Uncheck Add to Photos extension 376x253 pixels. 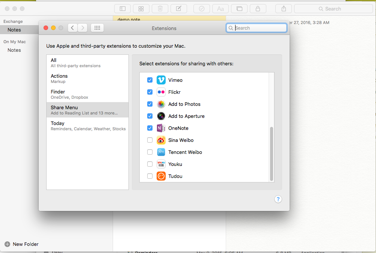[150, 104]
